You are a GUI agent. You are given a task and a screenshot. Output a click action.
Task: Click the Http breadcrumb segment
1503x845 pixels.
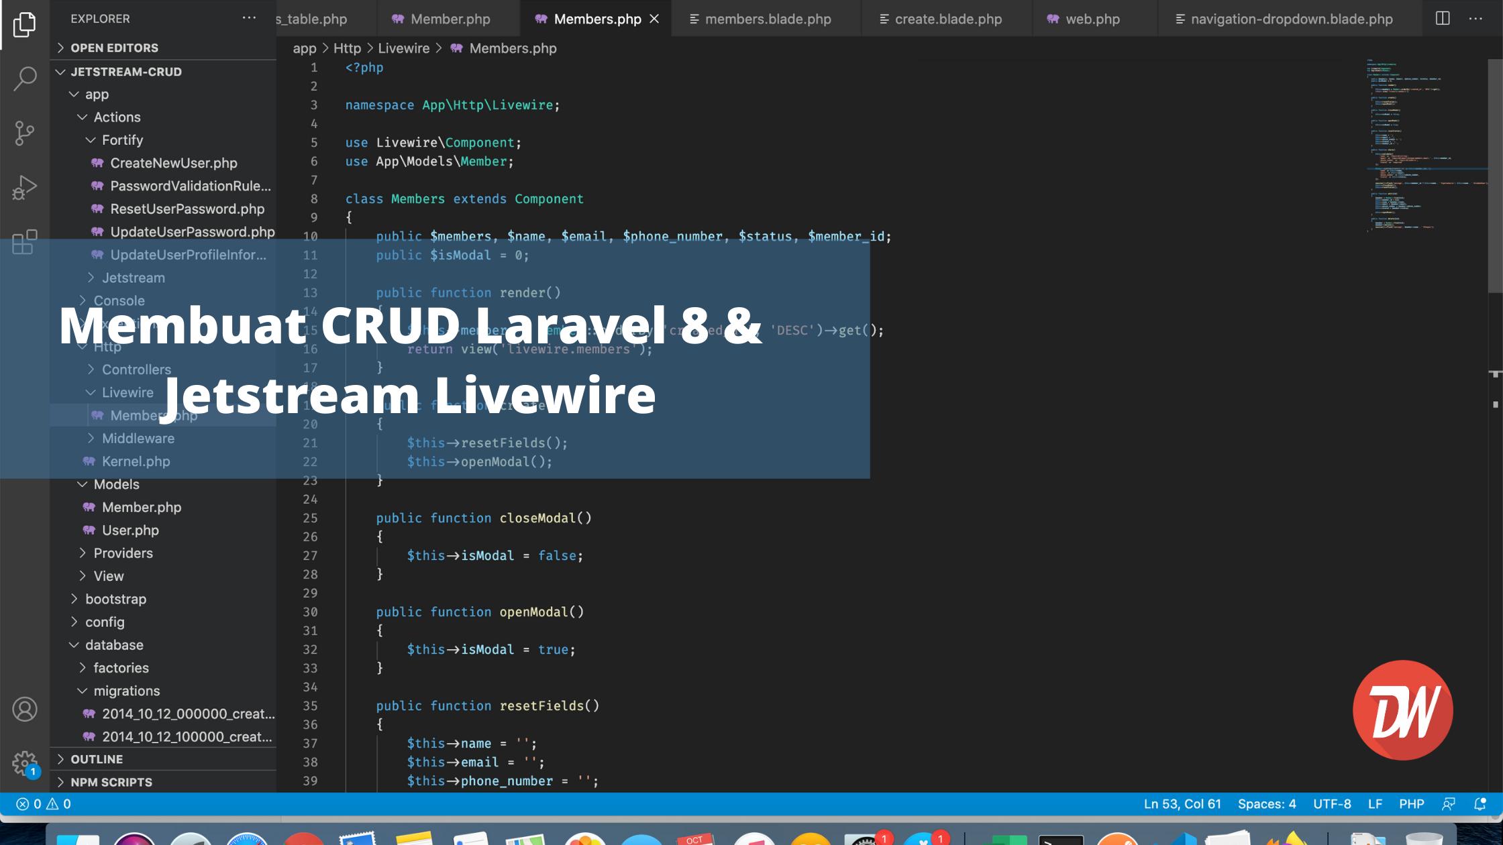pyautogui.click(x=347, y=48)
